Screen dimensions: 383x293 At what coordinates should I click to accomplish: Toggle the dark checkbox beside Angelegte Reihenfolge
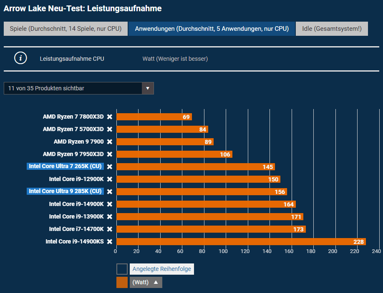pyautogui.click(x=122, y=269)
